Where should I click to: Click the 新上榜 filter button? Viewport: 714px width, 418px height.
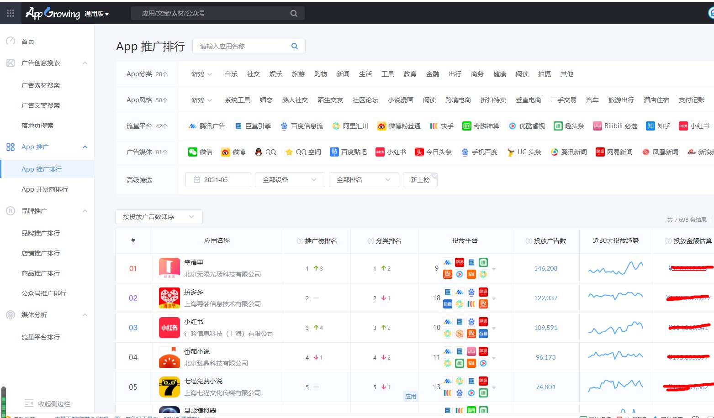(420, 179)
